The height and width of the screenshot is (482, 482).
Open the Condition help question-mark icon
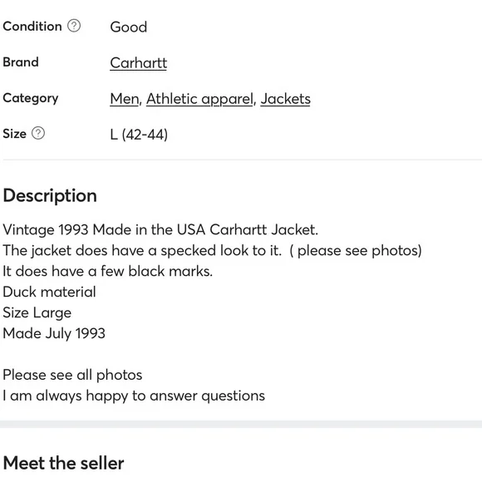tap(74, 26)
